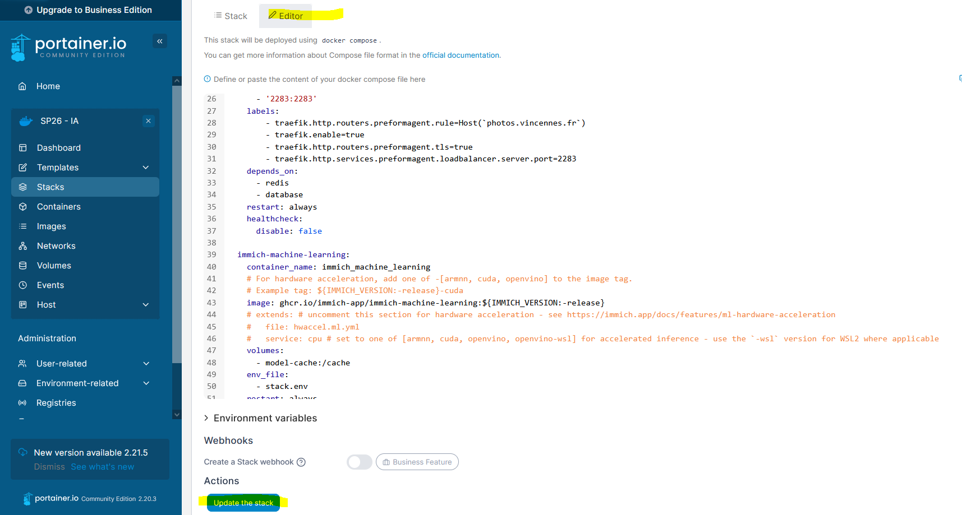The image size is (962, 515).
Task: Click the Images list icon
Action: pos(23,226)
